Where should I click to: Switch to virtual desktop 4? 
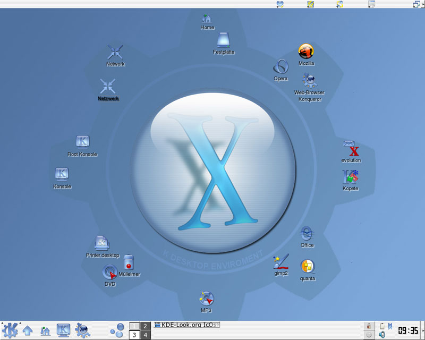[x=145, y=335]
